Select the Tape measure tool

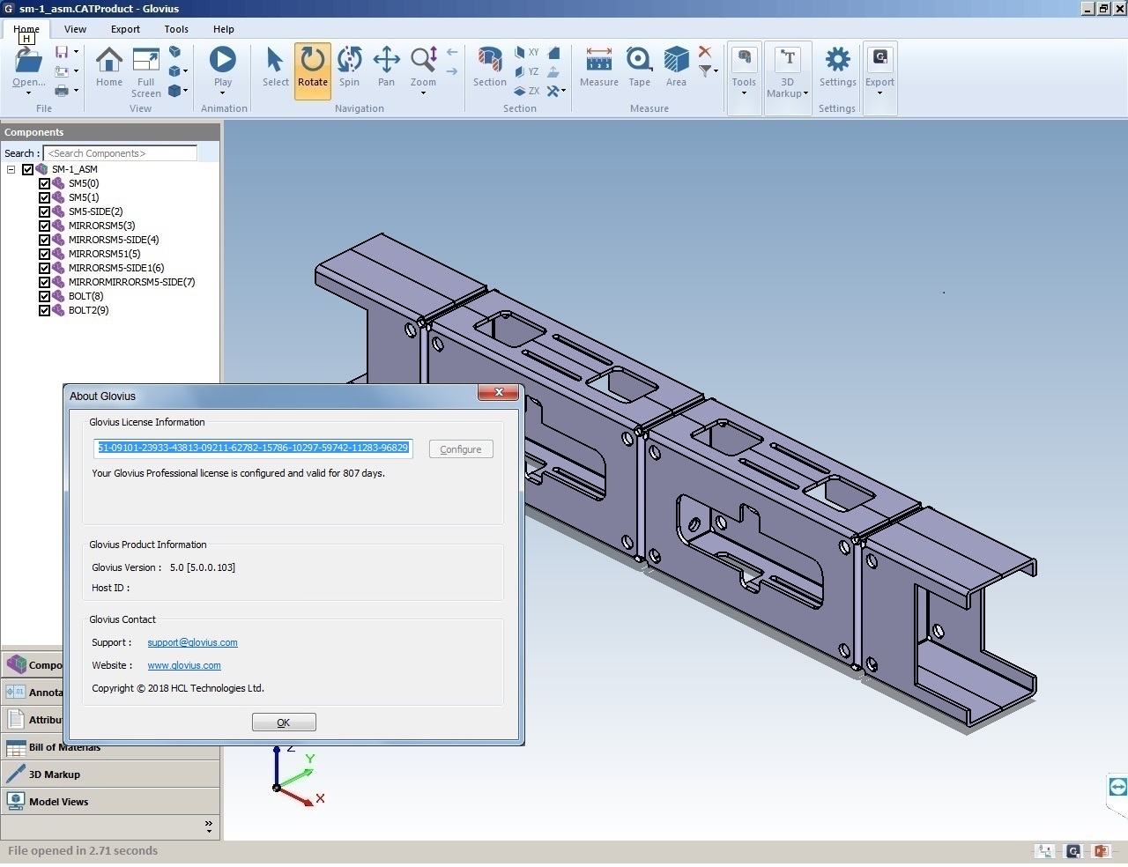coord(639,60)
